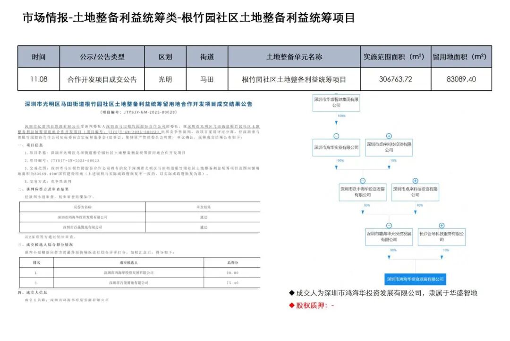The width and height of the screenshot is (510, 341).
Task: Select highlighted 深圳市鸿海华投资发展有限公司 node
Action: coord(415,280)
